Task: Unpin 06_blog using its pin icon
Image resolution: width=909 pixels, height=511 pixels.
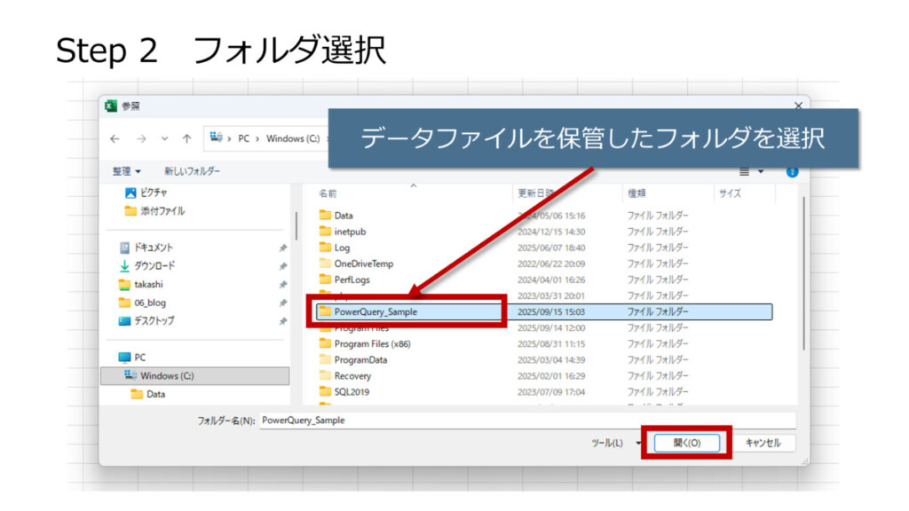Action: (x=283, y=303)
